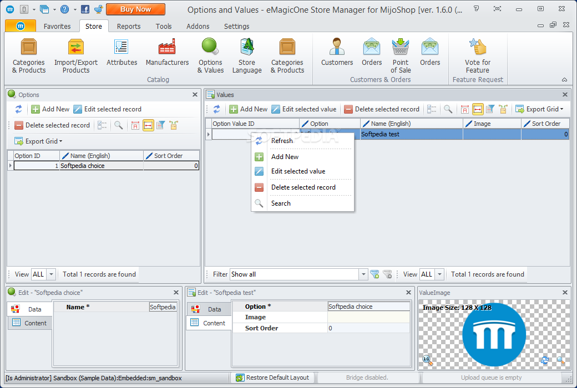Click search magnifier in Values toolbar
The image size is (577, 388).
[x=448, y=109]
